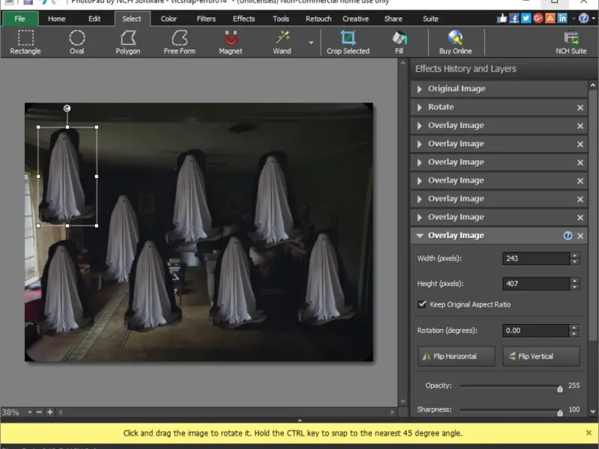Switch to the Edit tab
This screenshot has width=599, height=449.
pos(94,19)
